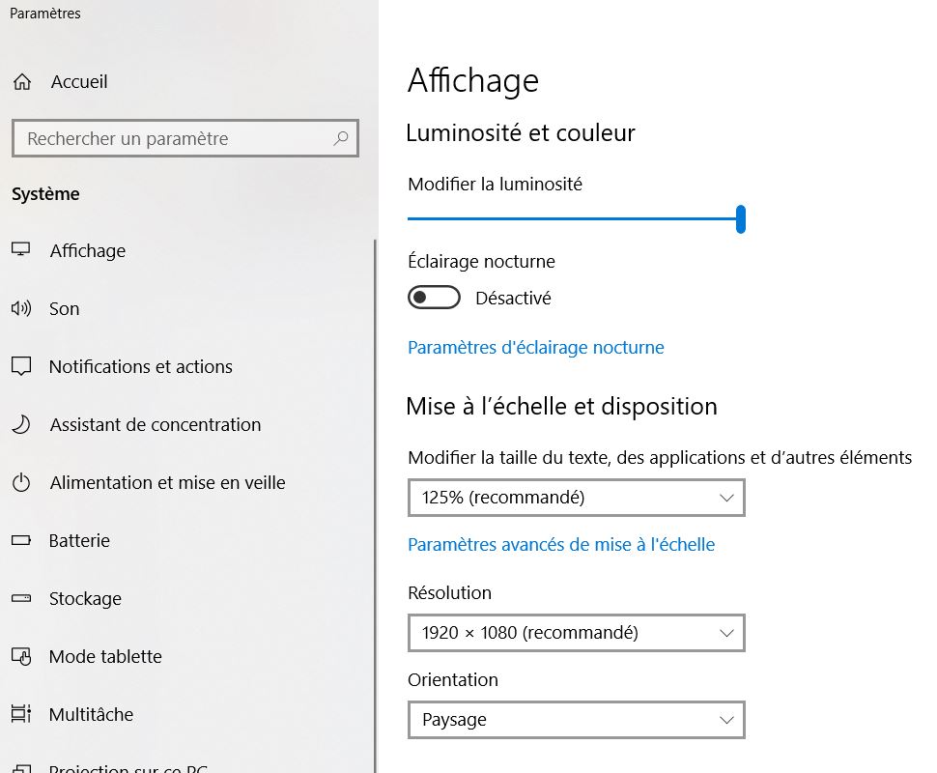
Task: Open the Mode tablette section
Action: click(105, 656)
